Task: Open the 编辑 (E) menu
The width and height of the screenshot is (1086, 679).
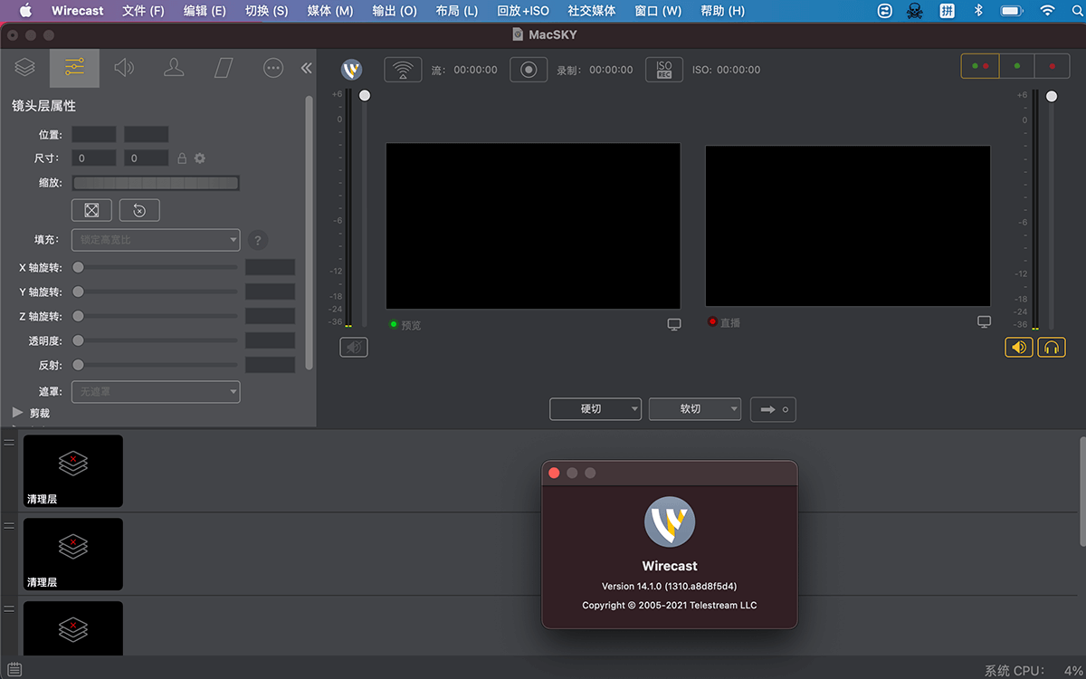Action: point(205,11)
